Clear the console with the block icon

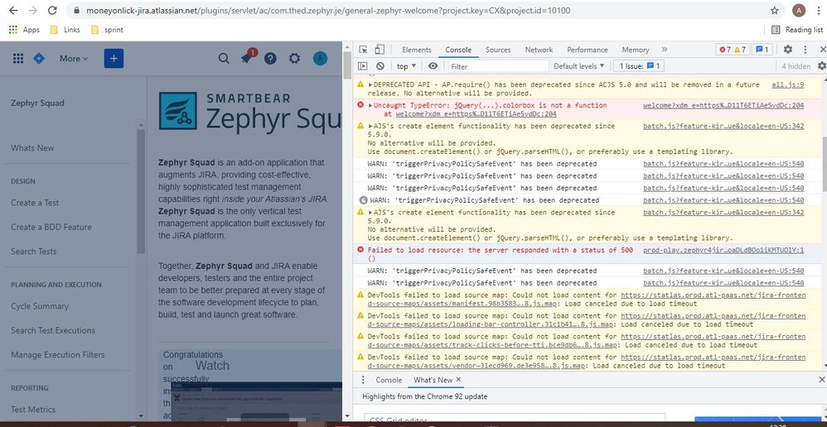click(x=380, y=66)
